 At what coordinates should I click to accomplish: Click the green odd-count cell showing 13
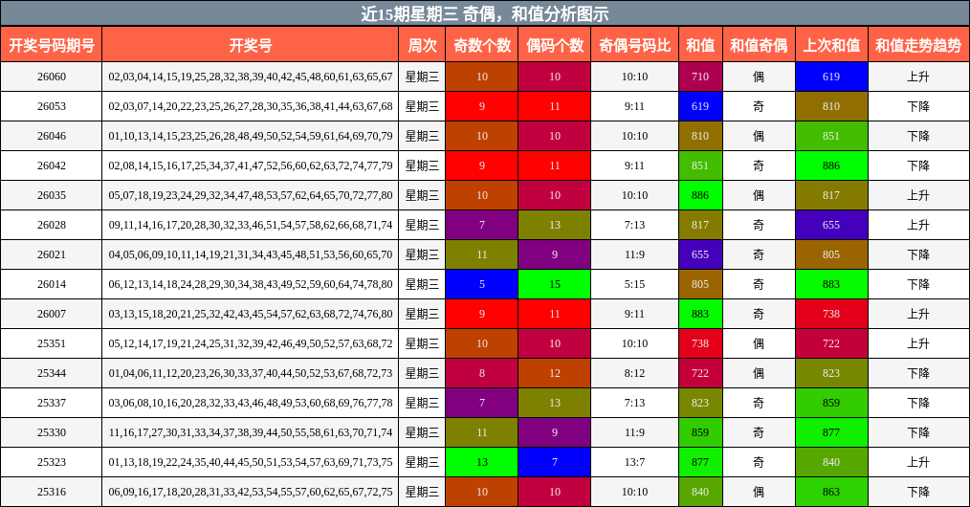click(x=482, y=462)
